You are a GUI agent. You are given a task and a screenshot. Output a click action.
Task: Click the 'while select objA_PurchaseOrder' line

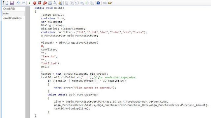point(73,95)
